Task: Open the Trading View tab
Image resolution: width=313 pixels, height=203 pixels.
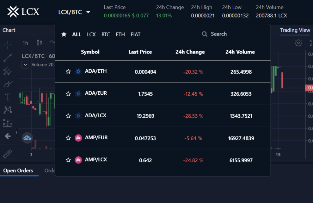Action: [295, 30]
